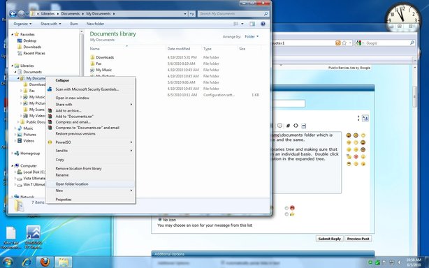Open the Share with toolbar dropdown
Viewport: 429px width, 268px height.
tap(50, 24)
